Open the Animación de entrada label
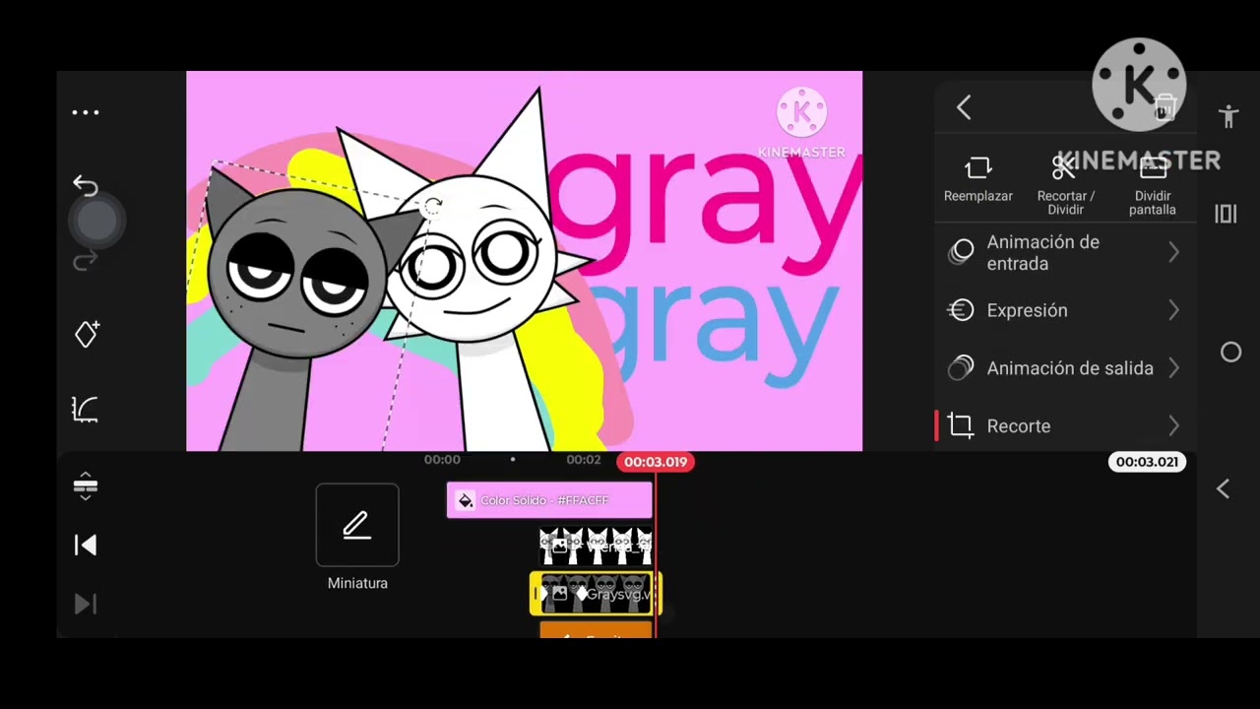The height and width of the screenshot is (709, 1260). click(x=1043, y=253)
